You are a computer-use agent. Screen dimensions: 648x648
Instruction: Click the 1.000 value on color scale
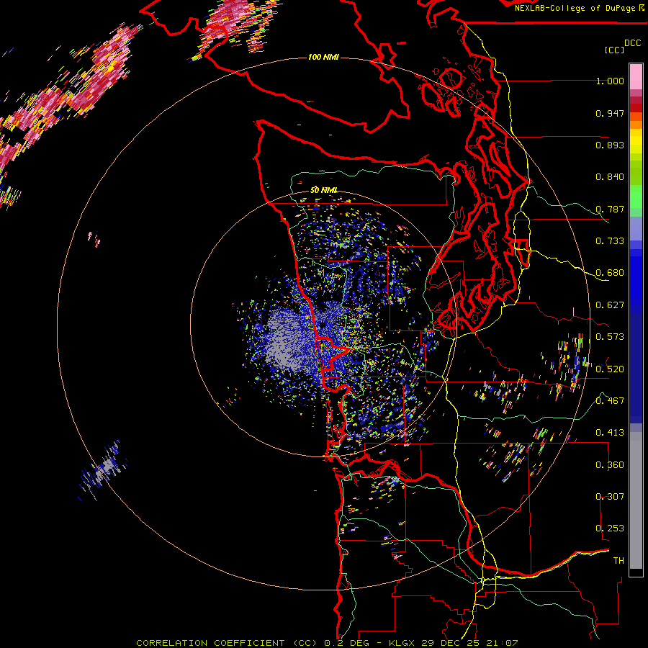[x=610, y=81]
